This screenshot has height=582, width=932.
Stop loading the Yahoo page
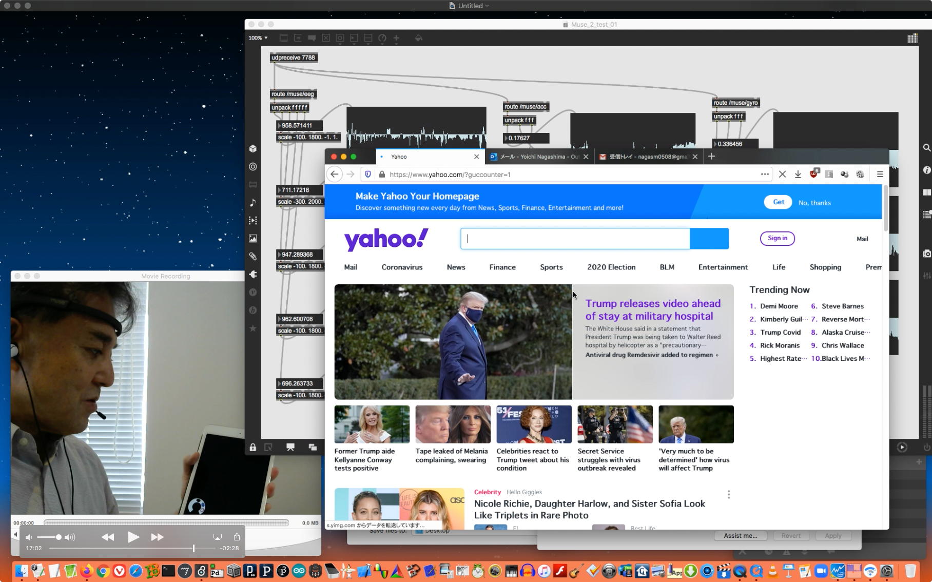point(782,174)
